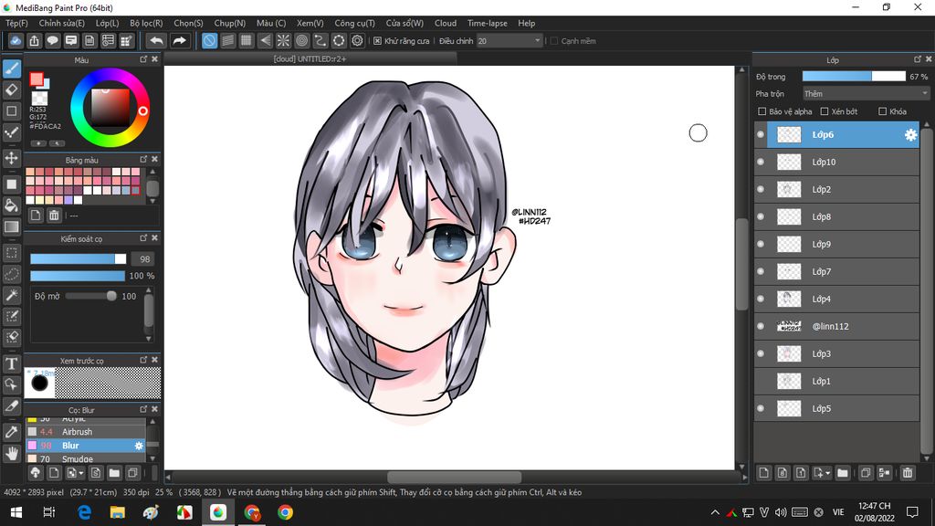Open Microsoft Edge on taskbar
The width and height of the screenshot is (935, 526).
click(x=84, y=512)
